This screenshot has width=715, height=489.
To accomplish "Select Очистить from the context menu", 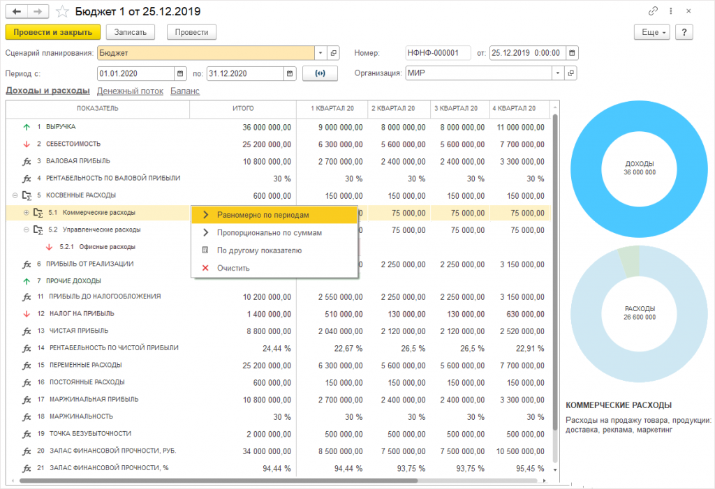I will coord(233,268).
